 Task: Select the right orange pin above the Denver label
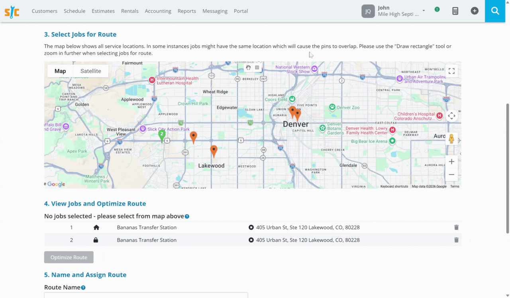297,115
